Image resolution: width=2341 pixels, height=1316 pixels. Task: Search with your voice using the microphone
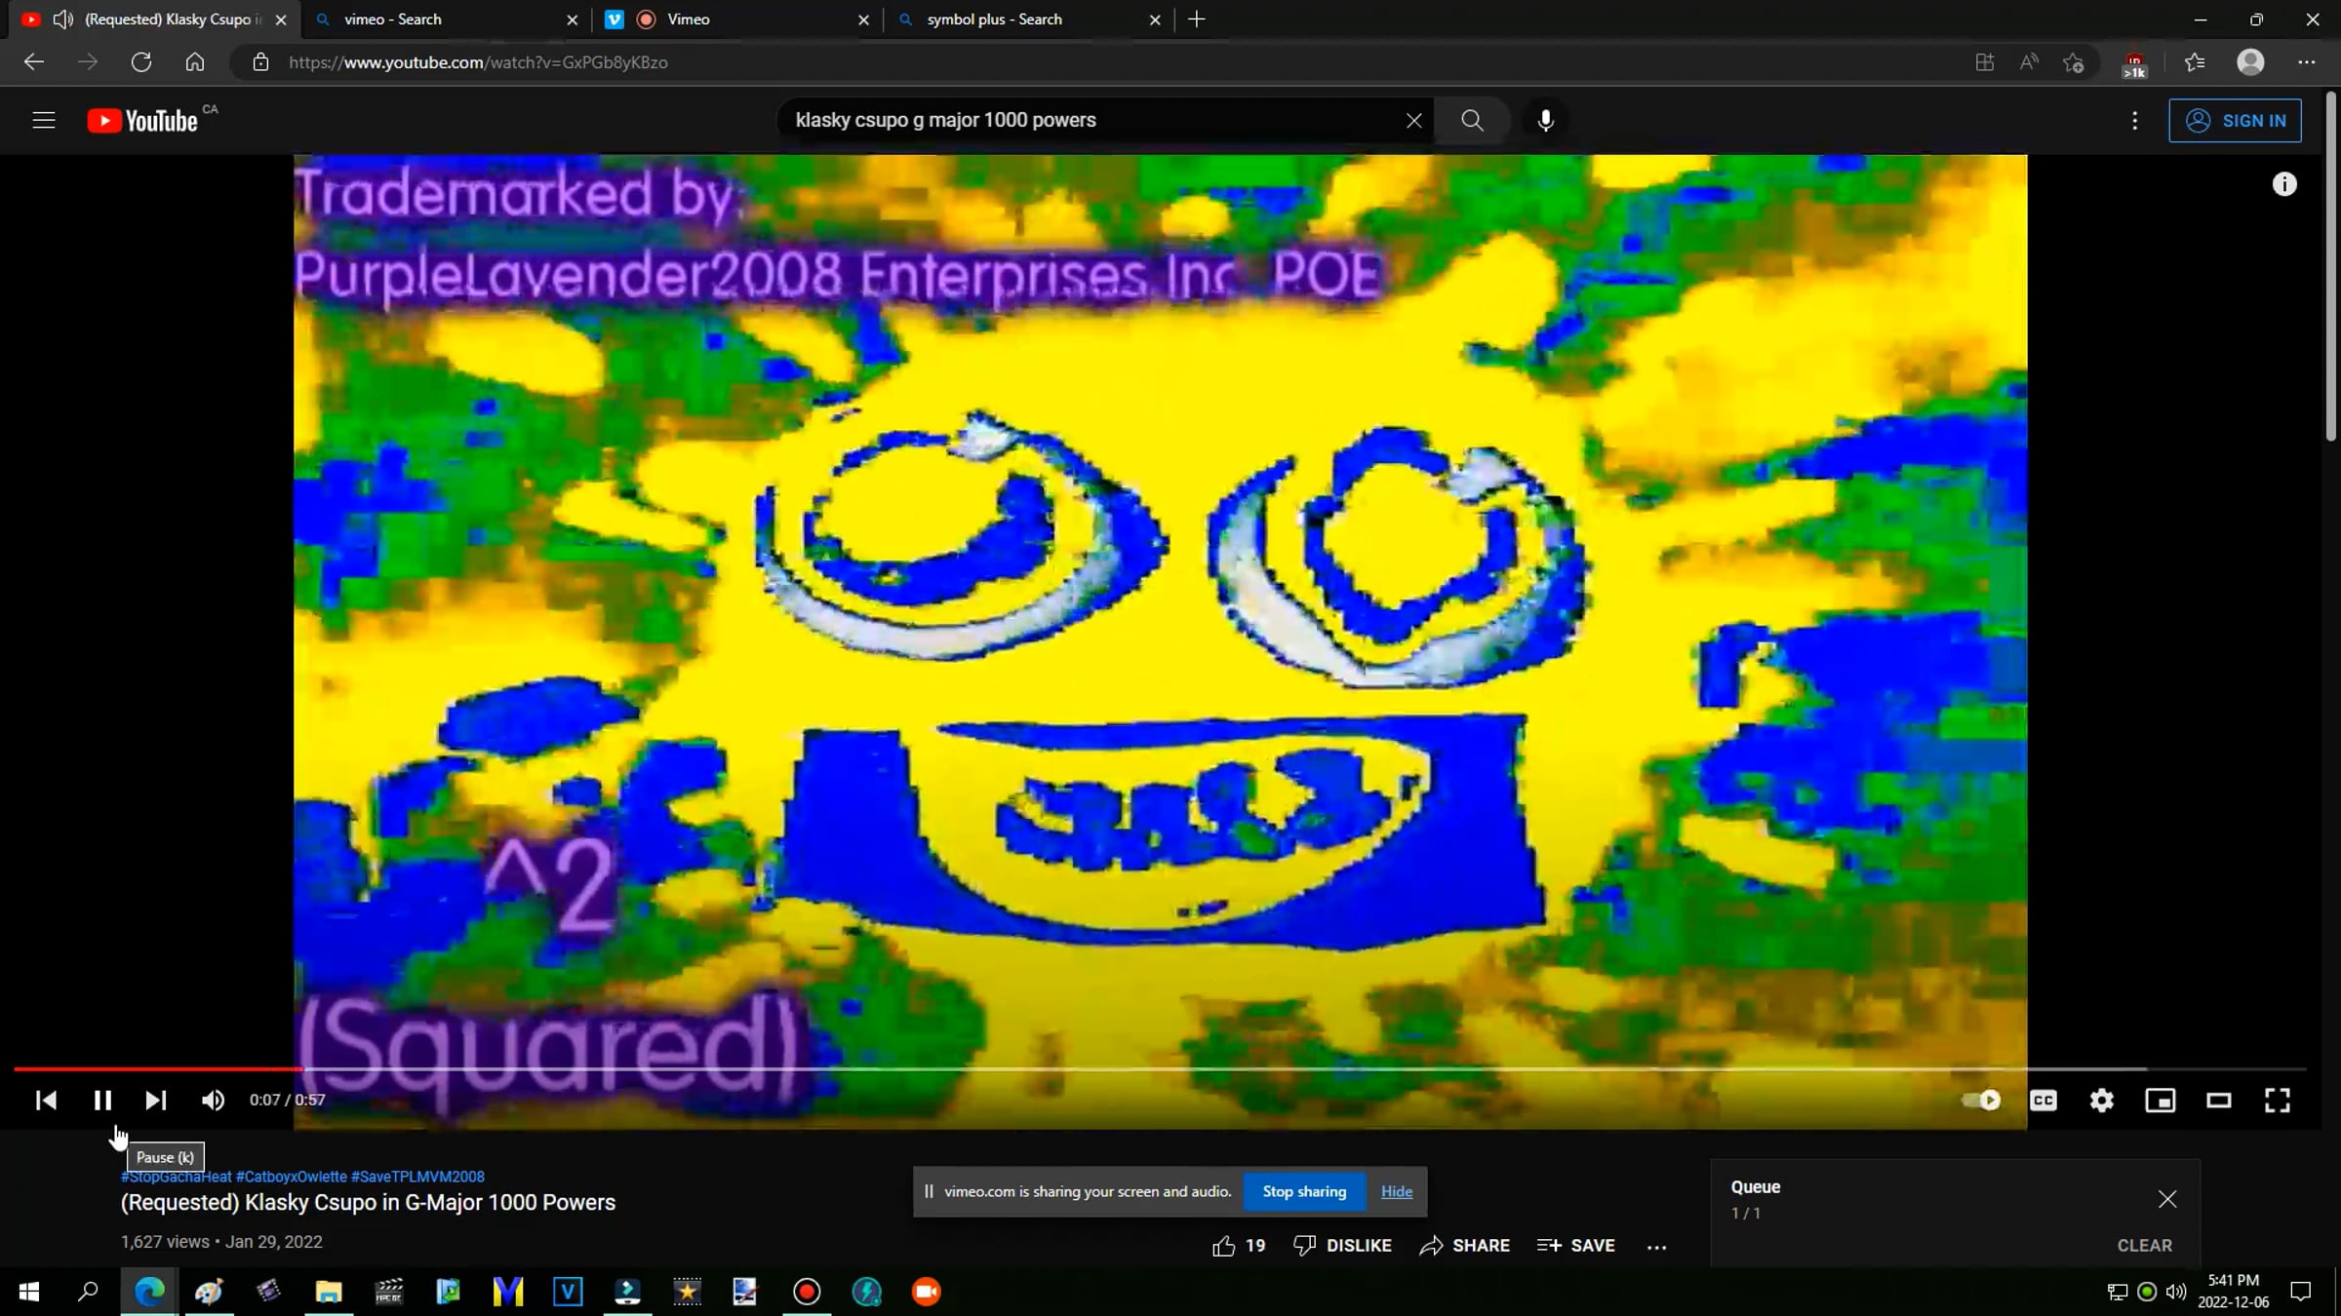point(1544,120)
